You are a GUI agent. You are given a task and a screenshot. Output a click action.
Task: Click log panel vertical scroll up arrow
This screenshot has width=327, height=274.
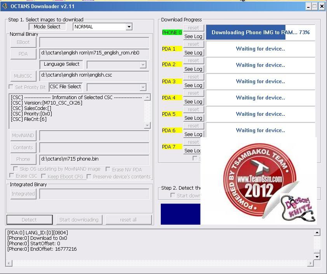[317, 232]
